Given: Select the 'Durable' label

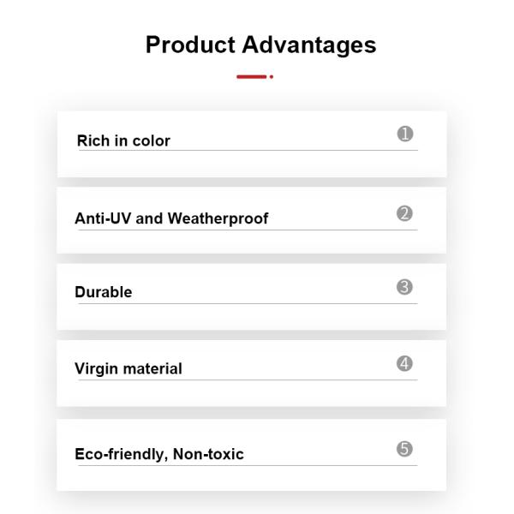Looking at the screenshot, I should pyautogui.click(x=104, y=292).
